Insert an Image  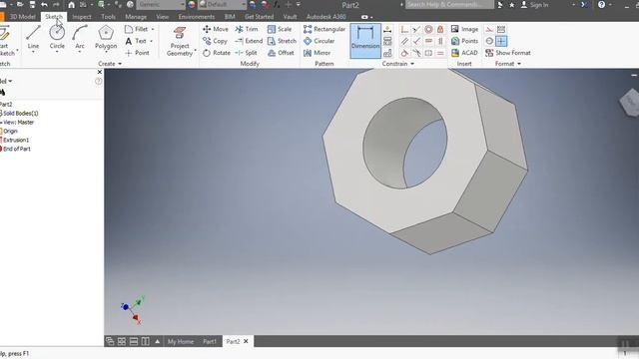tap(464, 29)
